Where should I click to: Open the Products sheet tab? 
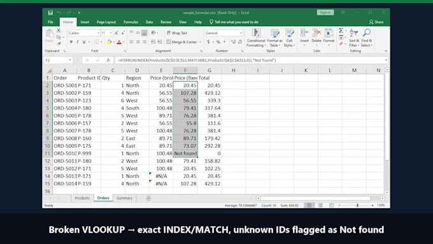(82, 198)
